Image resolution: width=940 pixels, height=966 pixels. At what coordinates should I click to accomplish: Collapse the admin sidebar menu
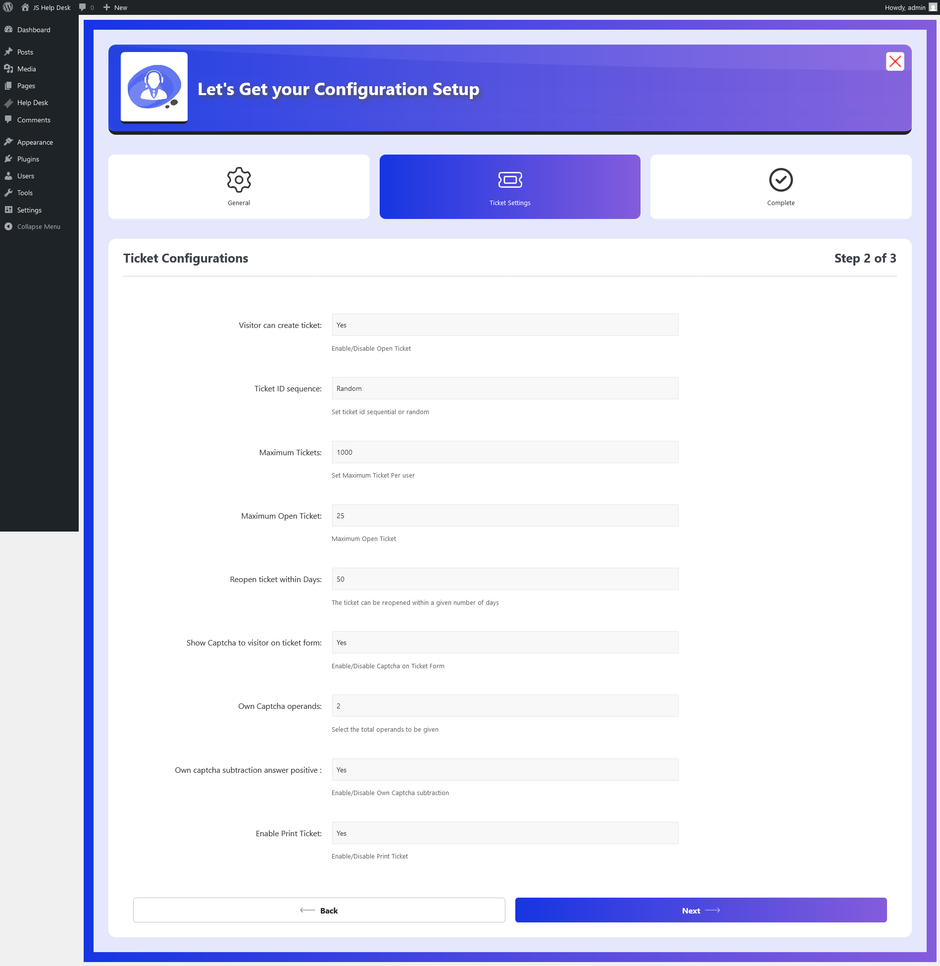[x=39, y=226]
